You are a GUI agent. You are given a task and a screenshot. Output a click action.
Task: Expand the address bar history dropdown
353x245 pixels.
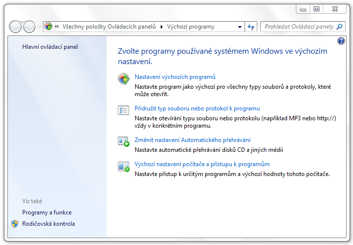240,27
